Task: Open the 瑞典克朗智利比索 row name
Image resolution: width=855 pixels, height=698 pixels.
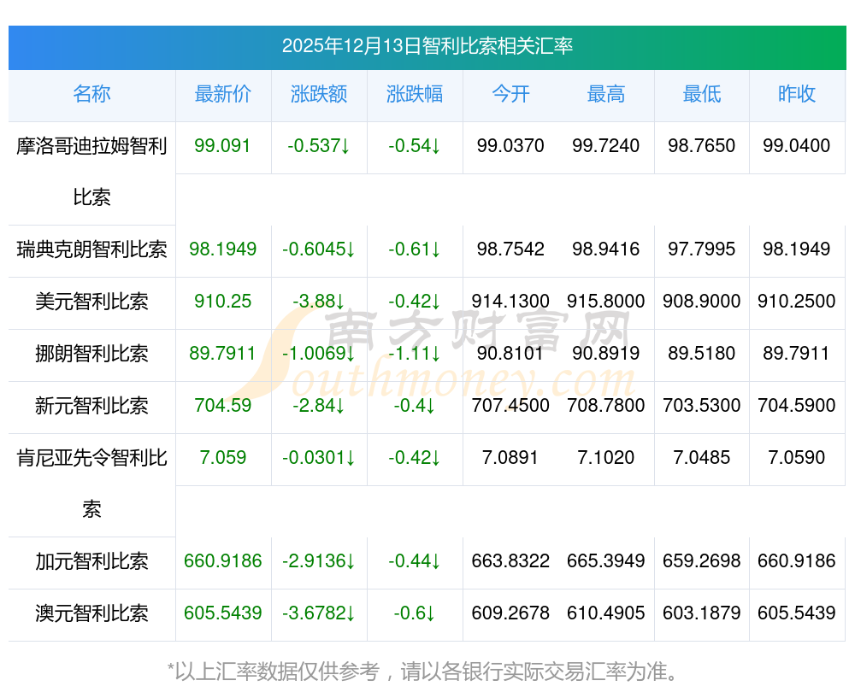Action: 91,249
